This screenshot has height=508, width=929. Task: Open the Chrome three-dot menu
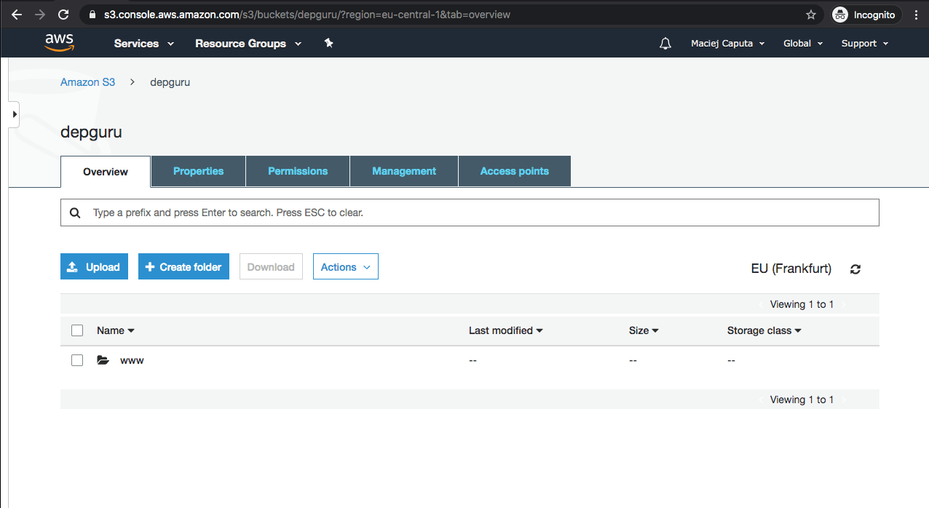(x=916, y=15)
